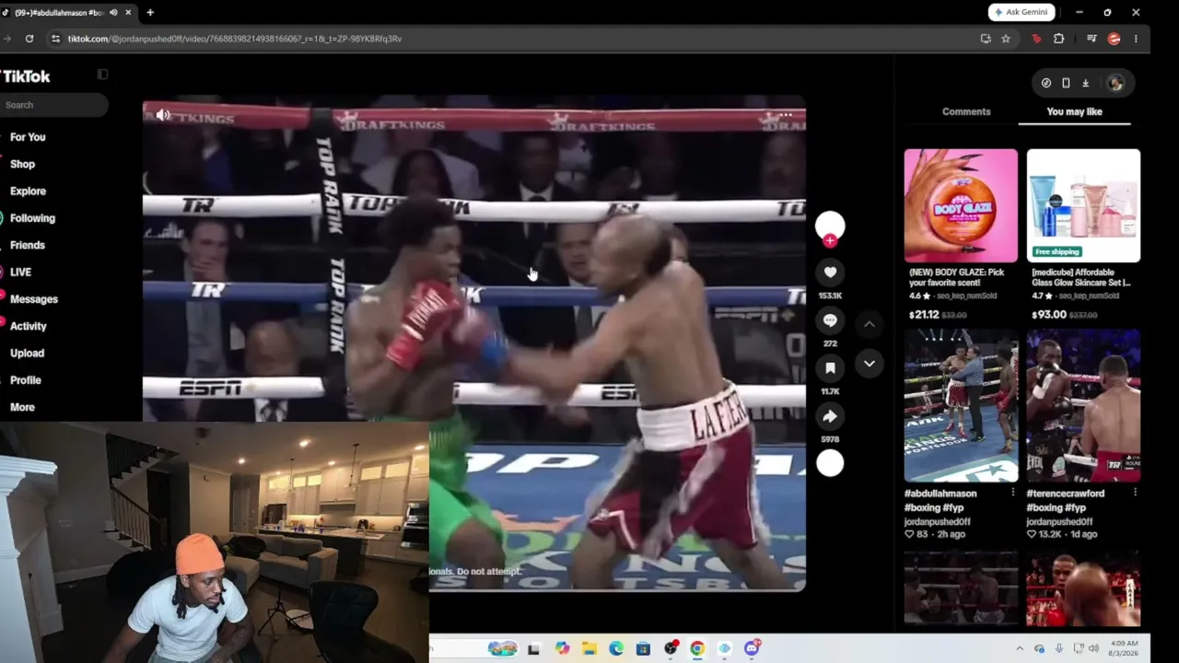Screen dimensions: 1179x663
Task: Open the Chrome Extensions puzzle icon
Action: [x=1058, y=39]
